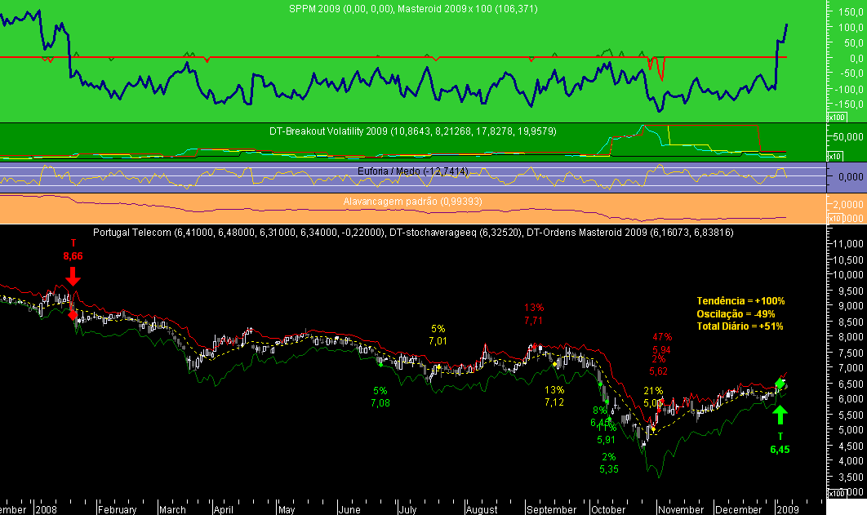867x515 pixels.
Task: Click the Euforia / Medo indicator title
Action: coord(413,171)
